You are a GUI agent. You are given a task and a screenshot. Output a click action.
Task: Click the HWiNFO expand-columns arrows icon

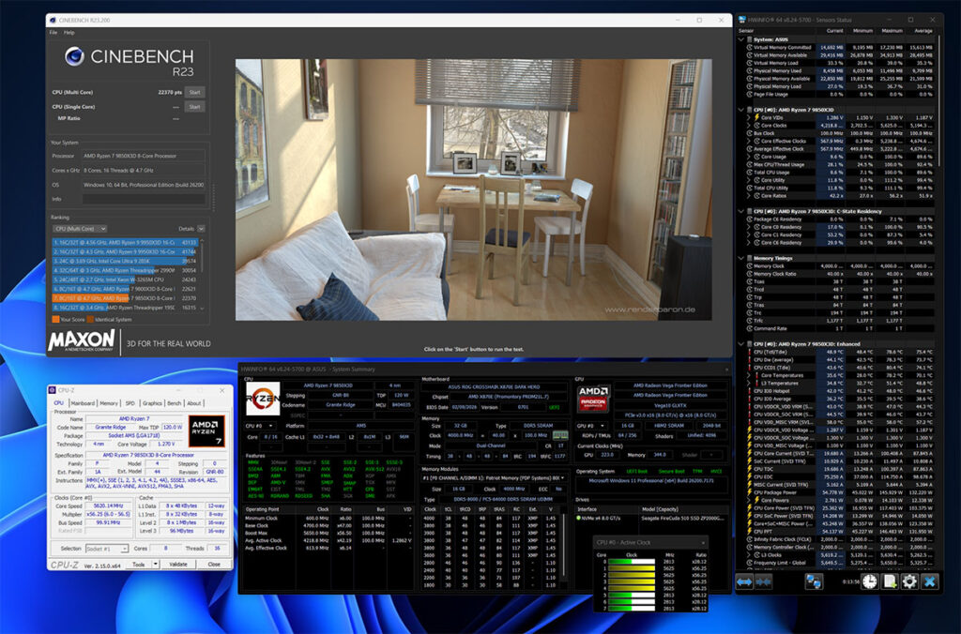[x=742, y=581]
